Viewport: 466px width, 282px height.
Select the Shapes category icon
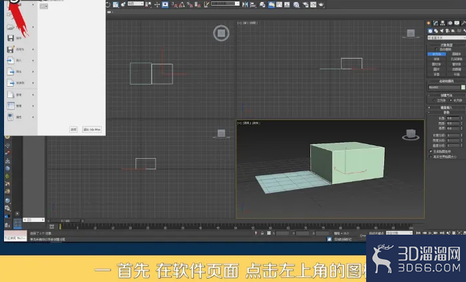(436, 31)
